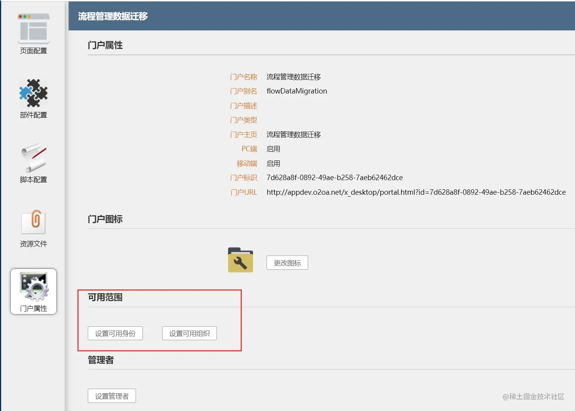Click the 门户标识 ID value

click(335, 177)
